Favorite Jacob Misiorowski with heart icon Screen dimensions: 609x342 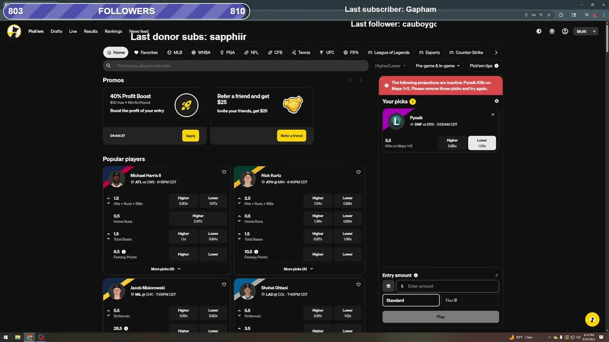[224, 285]
